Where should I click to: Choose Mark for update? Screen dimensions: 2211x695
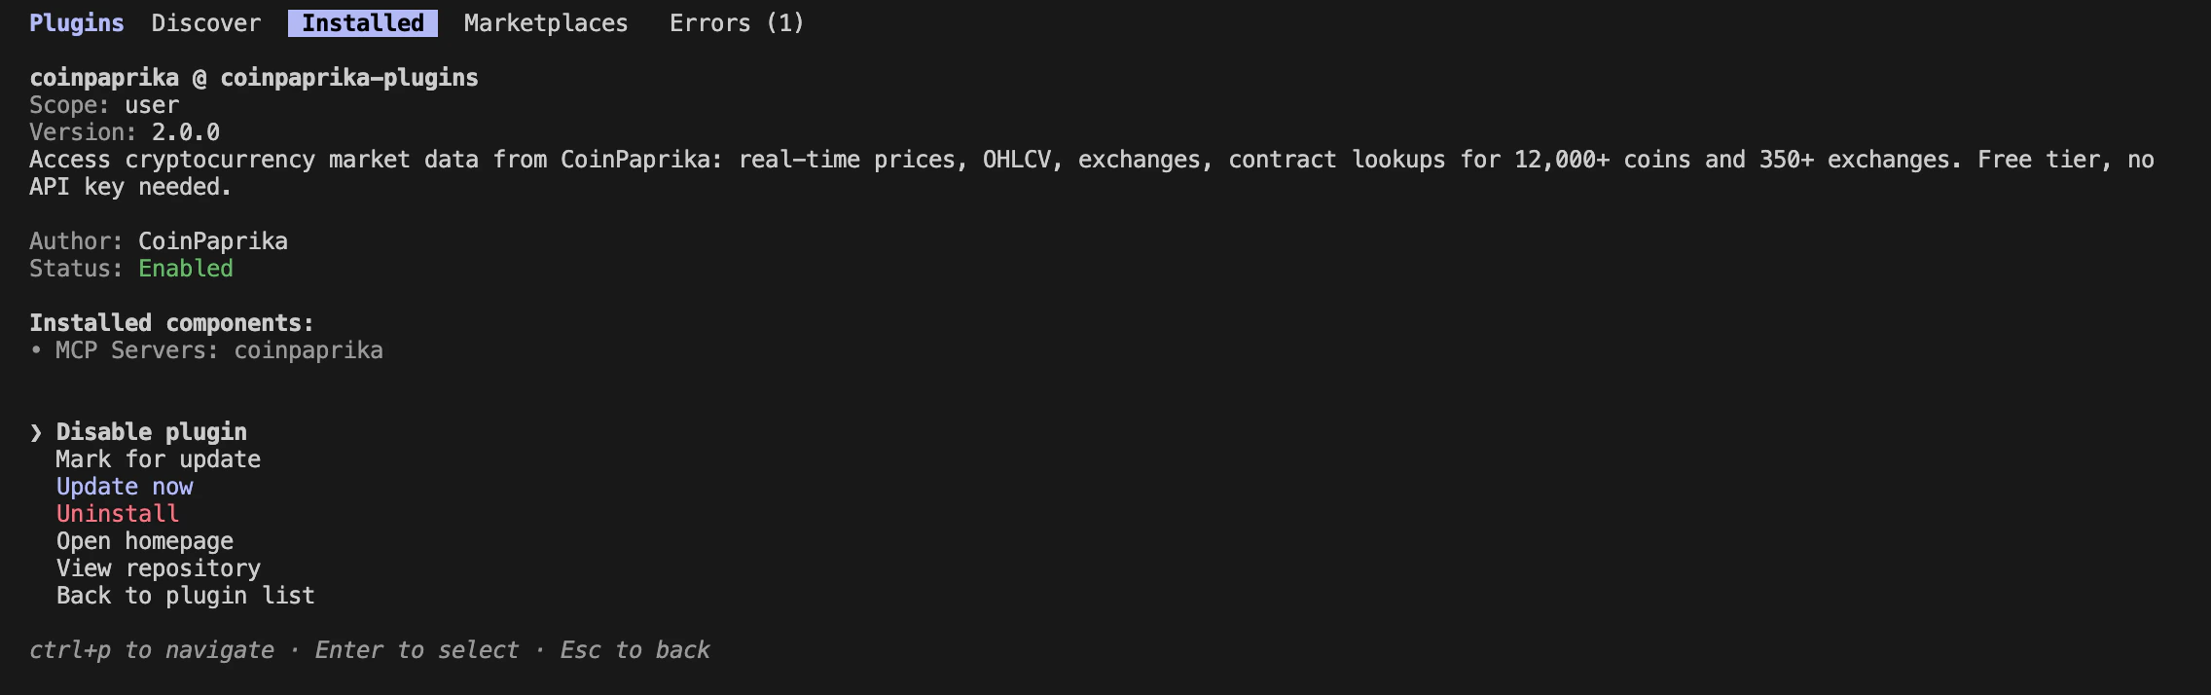coord(158,458)
